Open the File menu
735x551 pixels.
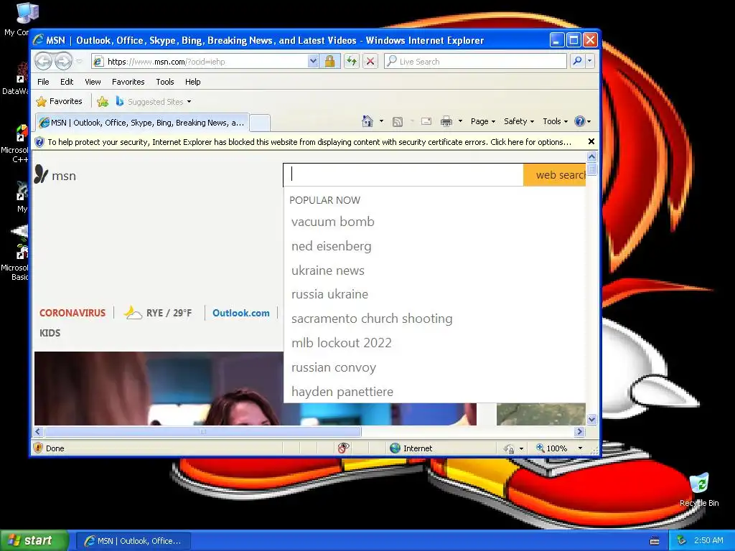[43, 82]
